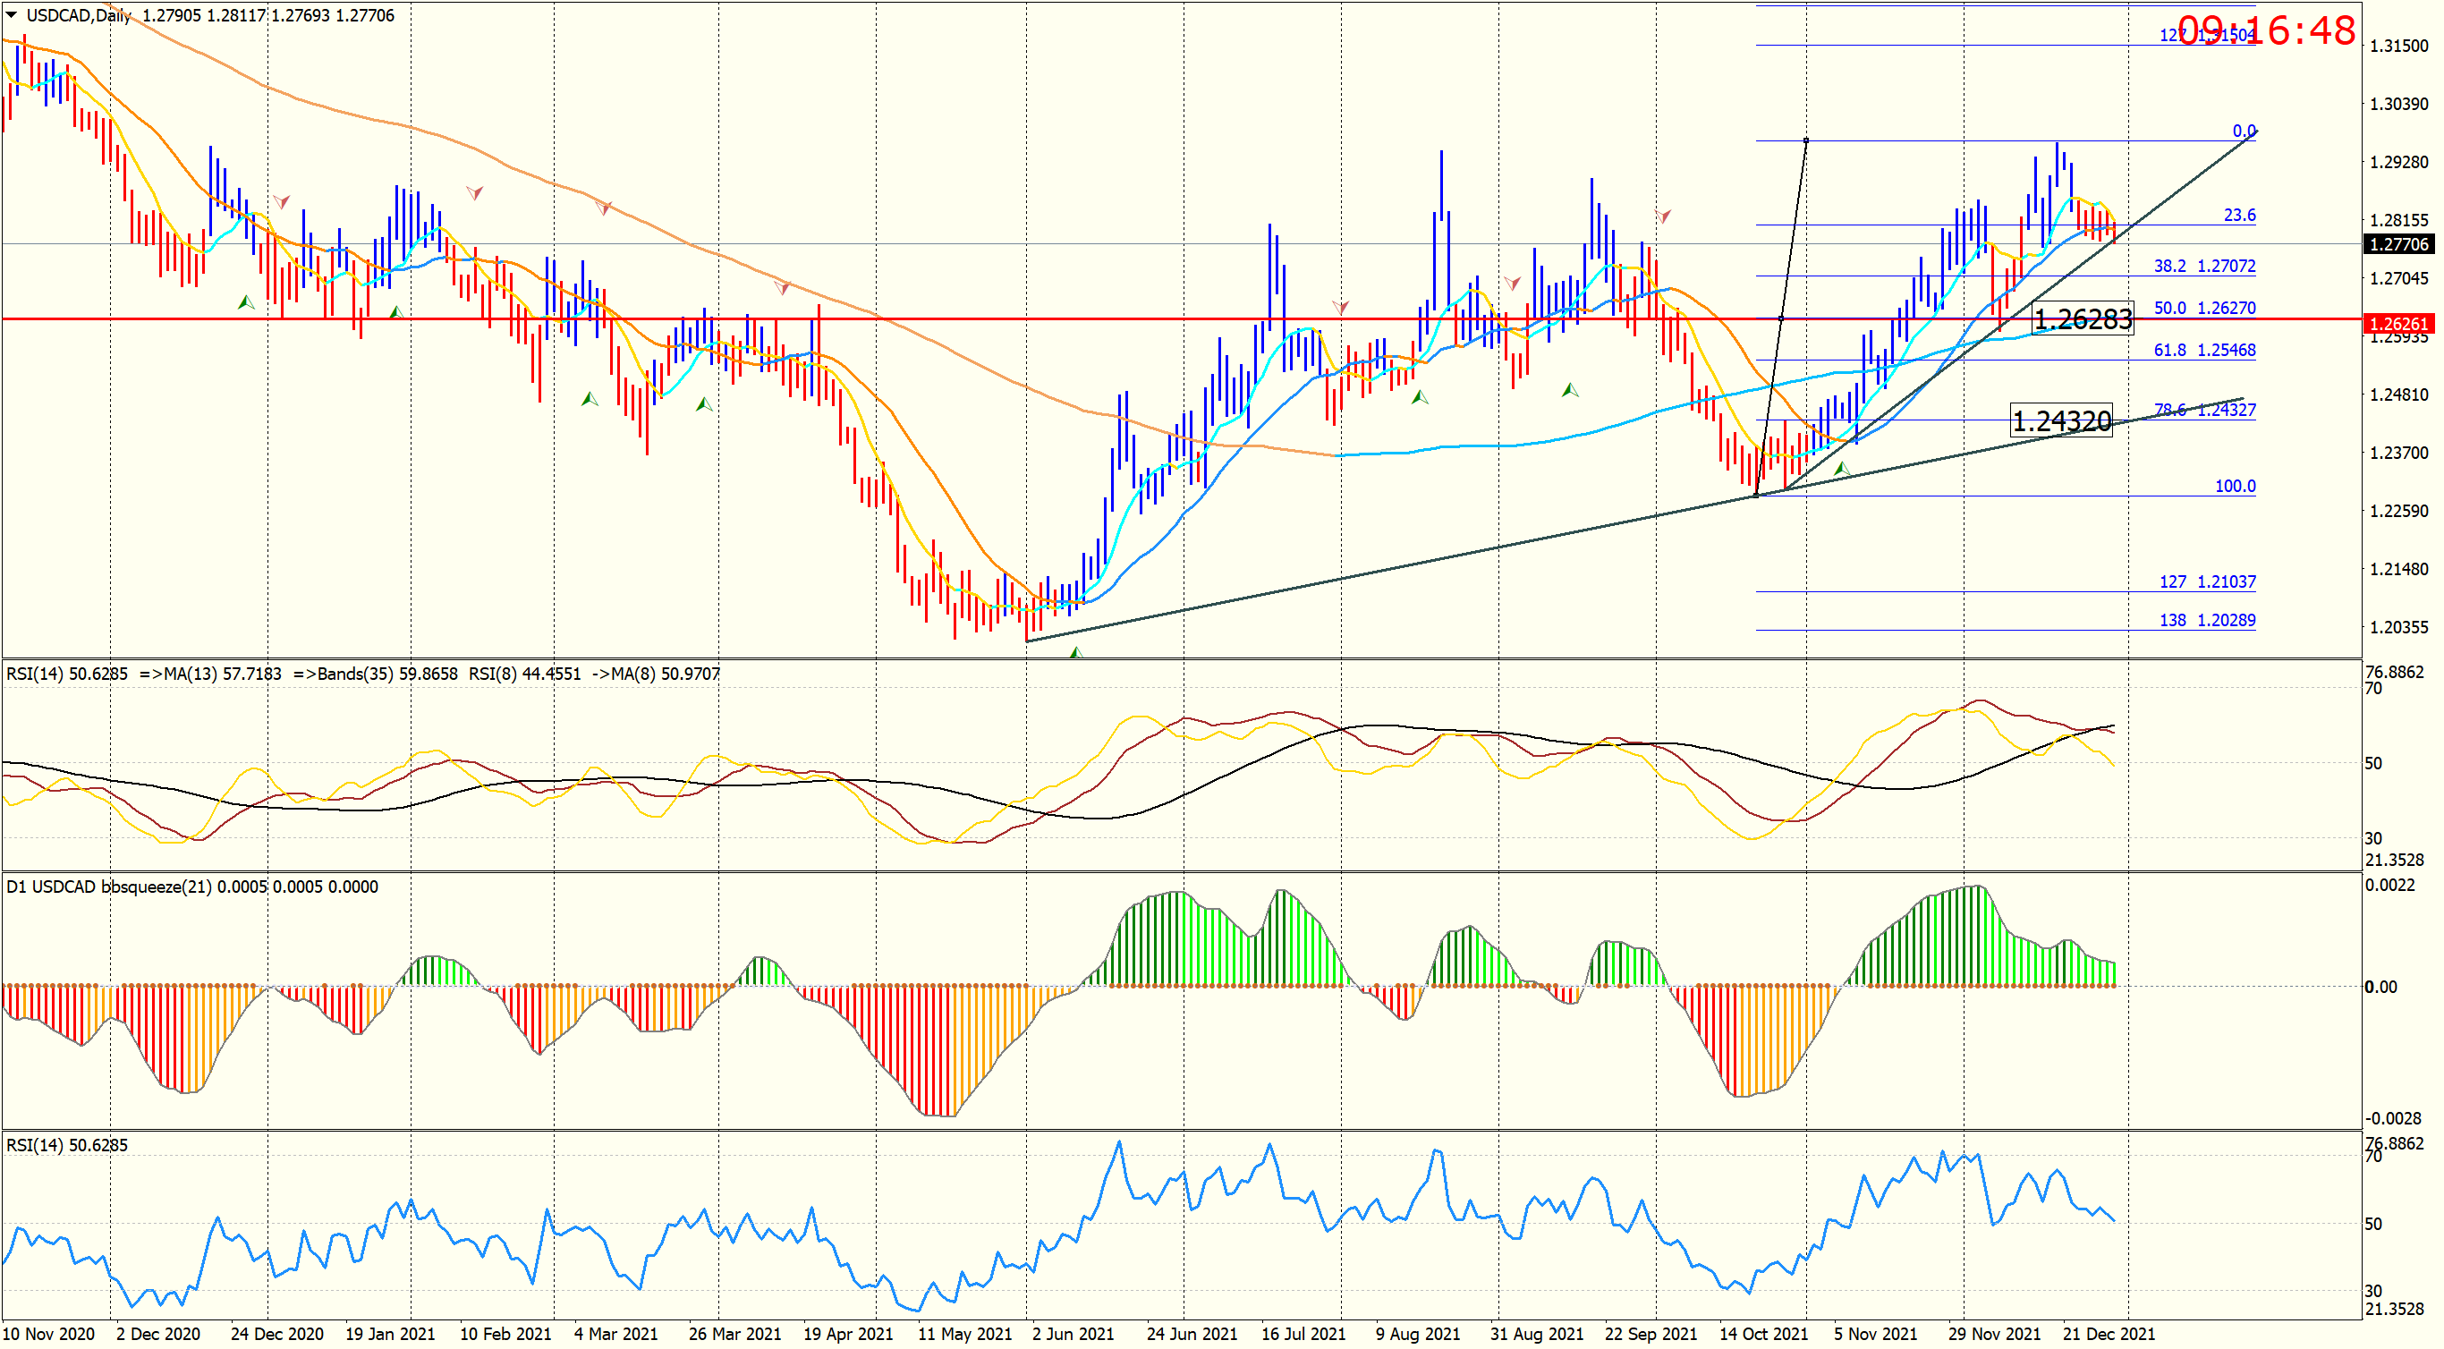The height and width of the screenshot is (1349, 2444).
Task: Click the black 1.27706 current price tag
Action: [x=2397, y=245]
